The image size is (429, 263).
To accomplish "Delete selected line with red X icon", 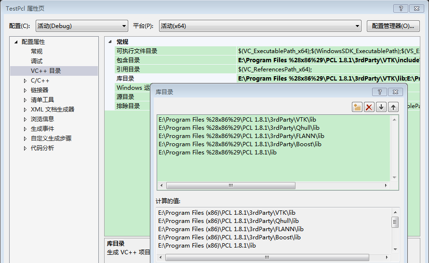I will (369, 107).
